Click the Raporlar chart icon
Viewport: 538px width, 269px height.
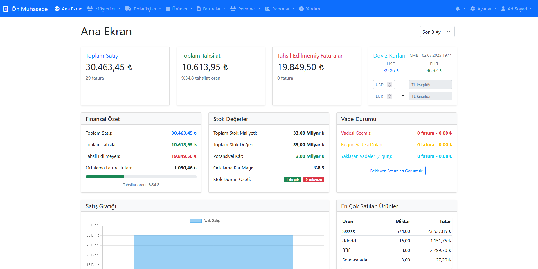(x=267, y=9)
